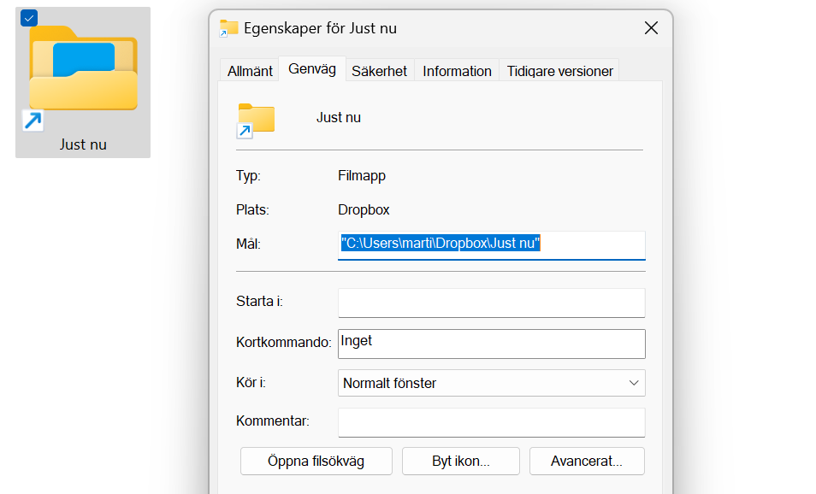Screen dimensions: 816x494
Task: Click the Just nu label under desktop icon
Action: (x=83, y=144)
